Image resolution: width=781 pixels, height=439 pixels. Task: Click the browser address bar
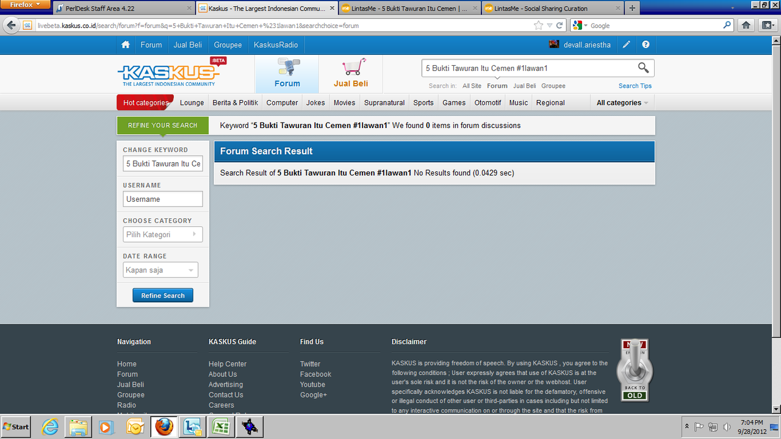(284, 26)
